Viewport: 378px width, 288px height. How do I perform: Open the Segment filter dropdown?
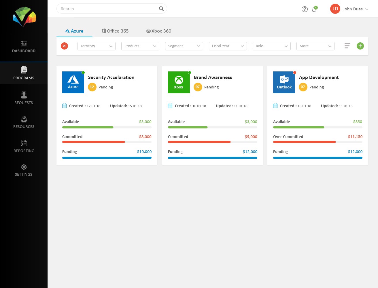coord(184,46)
